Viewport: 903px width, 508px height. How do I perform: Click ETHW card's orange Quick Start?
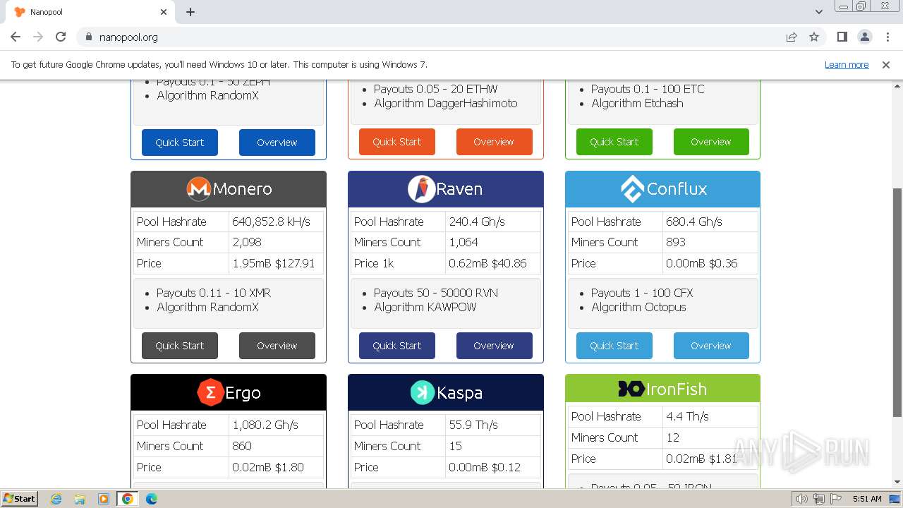tap(397, 142)
